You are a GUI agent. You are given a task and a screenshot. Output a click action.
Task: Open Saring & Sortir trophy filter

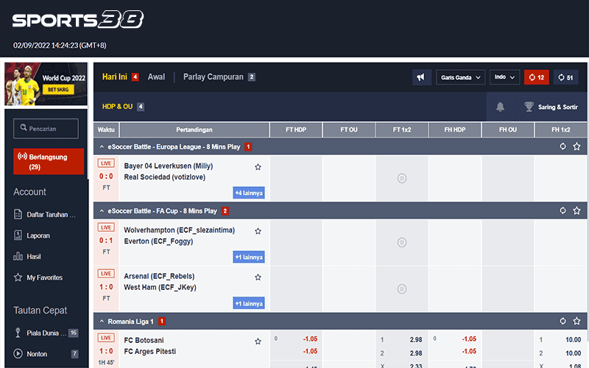point(551,107)
